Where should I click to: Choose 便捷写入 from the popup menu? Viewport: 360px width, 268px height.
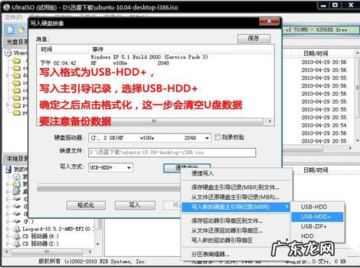(x=202, y=173)
